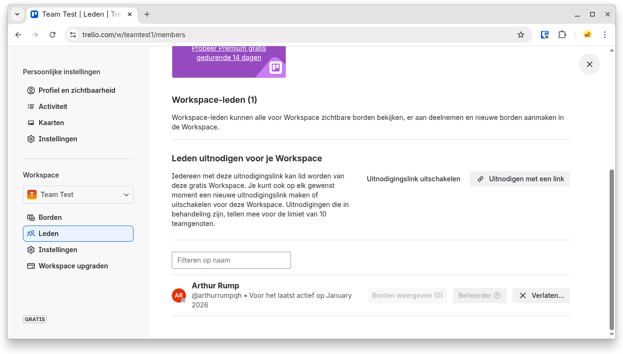The height and width of the screenshot is (354, 623).
Task: Click the Verlaten button for Arthur Rump
Action: [x=541, y=295]
